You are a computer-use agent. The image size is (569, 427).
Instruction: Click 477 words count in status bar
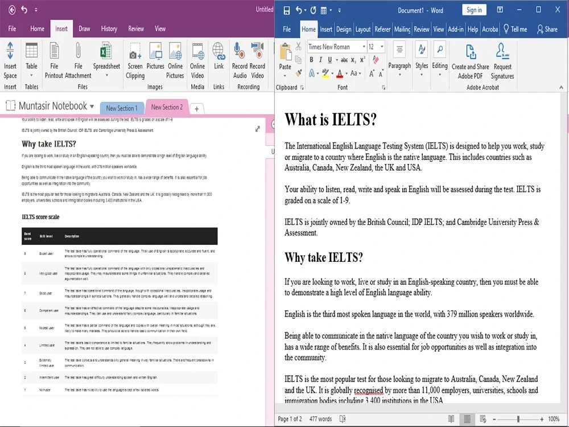click(x=320, y=418)
